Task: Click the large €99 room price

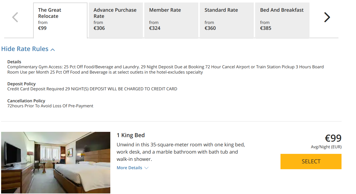Action: coord(333,138)
